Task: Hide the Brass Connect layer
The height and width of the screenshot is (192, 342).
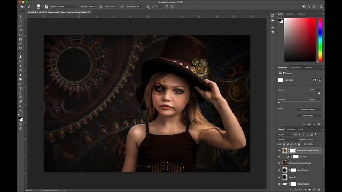Action: (279, 184)
